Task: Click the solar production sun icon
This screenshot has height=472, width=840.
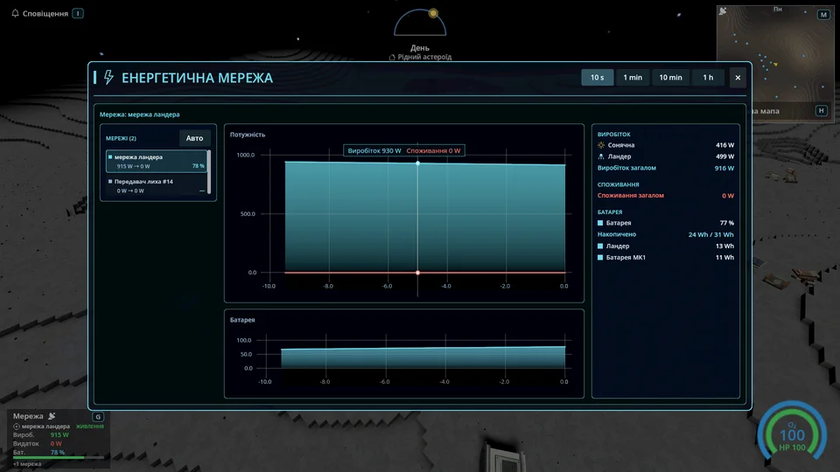Action: (x=601, y=145)
